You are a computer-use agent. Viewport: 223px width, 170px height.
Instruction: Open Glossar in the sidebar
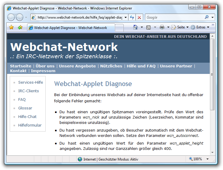tap(25, 108)
